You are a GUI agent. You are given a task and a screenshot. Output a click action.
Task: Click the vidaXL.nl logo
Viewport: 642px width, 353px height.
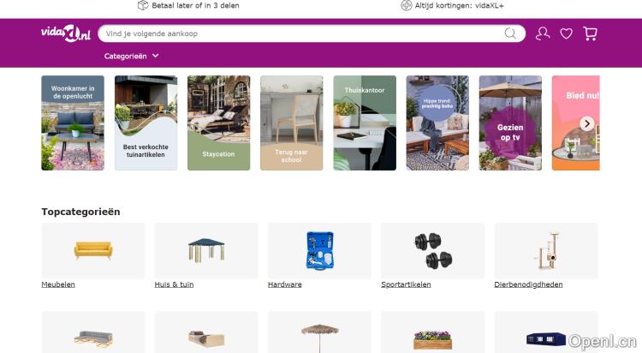point(66,33)
